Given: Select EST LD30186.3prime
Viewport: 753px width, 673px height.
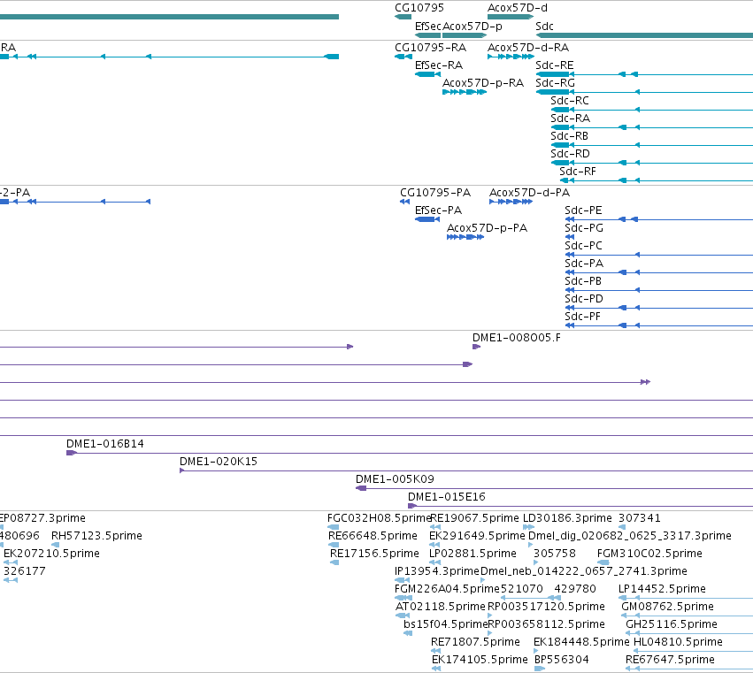Looking at the screenshot, I should 529,527.
